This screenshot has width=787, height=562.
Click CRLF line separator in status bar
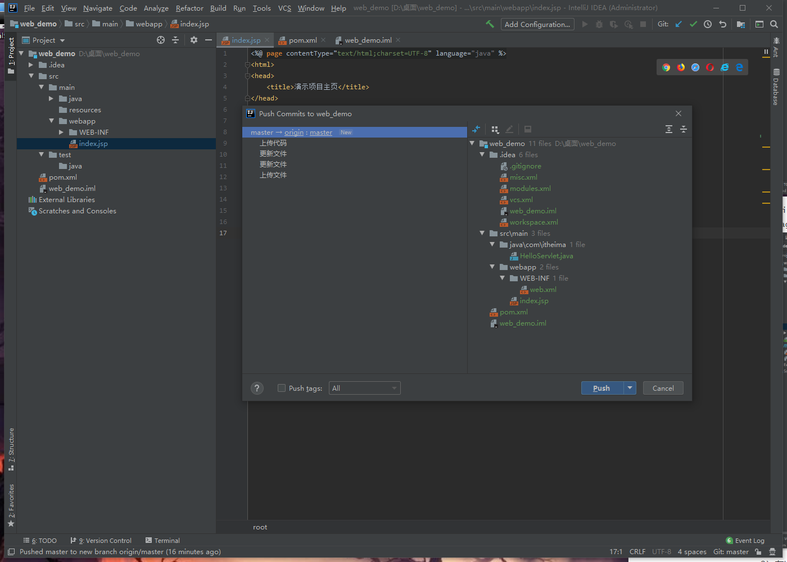(637, 552)
